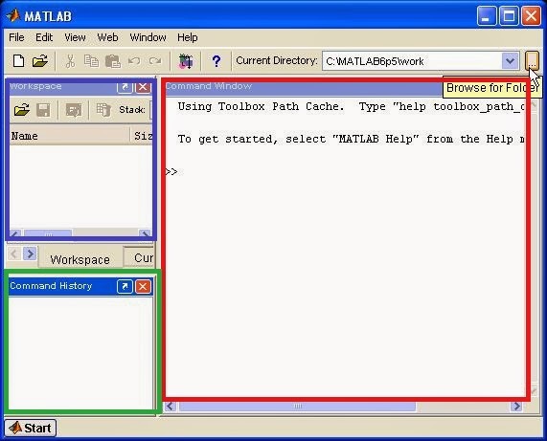The width and height of the screenshot is (547, 441).
Task: Maximize the MATLAB window
Action: [x=509, y=15]
